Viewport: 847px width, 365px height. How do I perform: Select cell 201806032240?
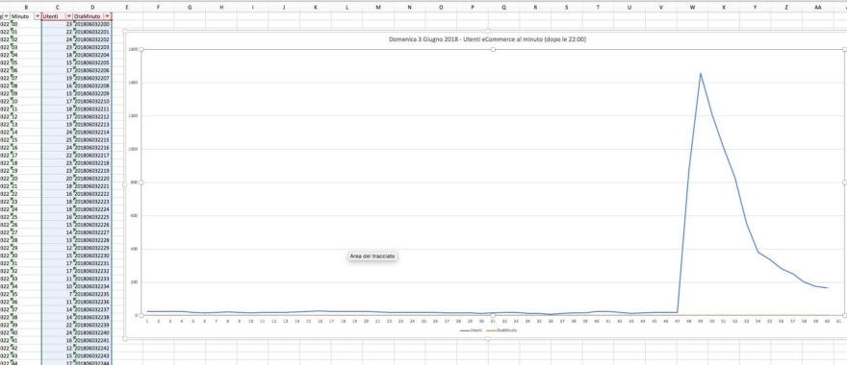(x=92, y=332)
